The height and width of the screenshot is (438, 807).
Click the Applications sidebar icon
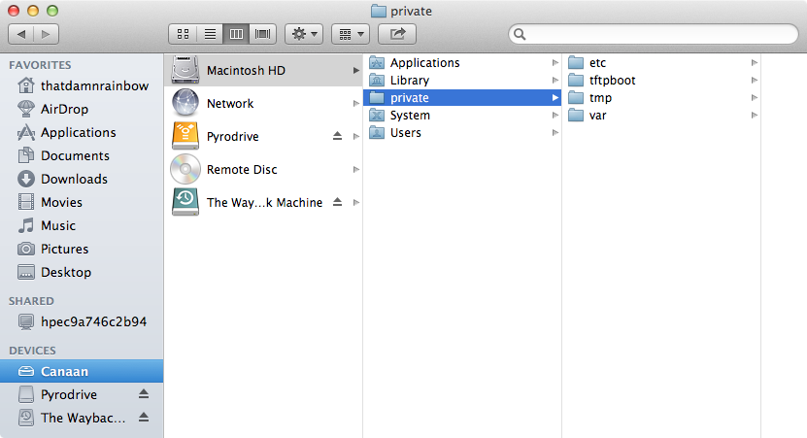25,132
